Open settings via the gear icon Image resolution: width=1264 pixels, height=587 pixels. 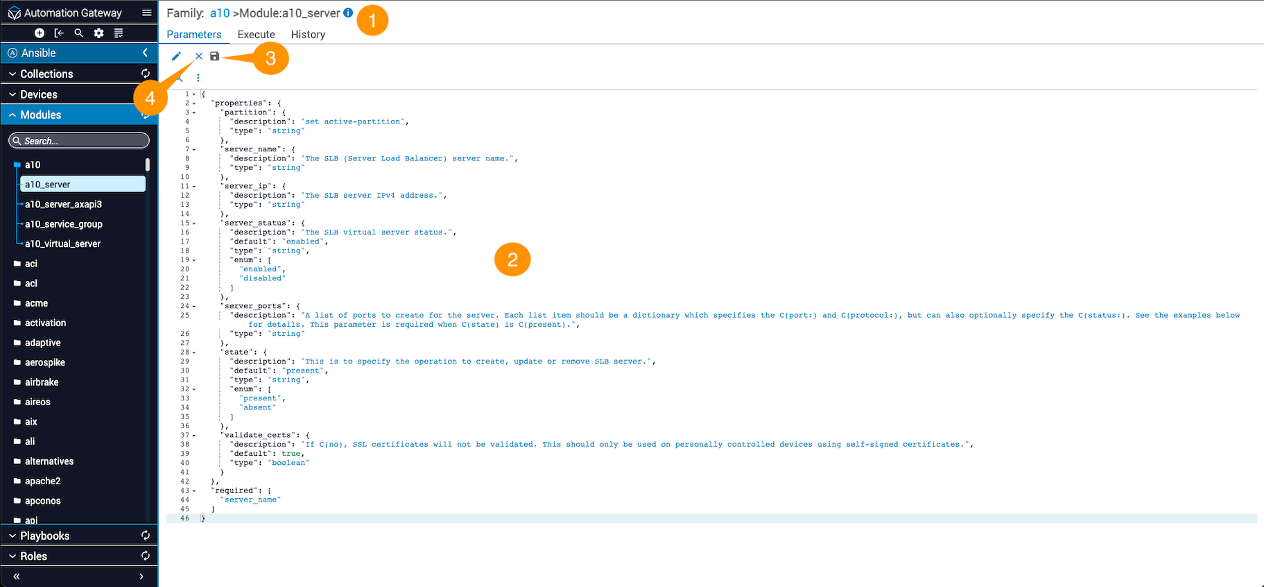tap(99, 33)
